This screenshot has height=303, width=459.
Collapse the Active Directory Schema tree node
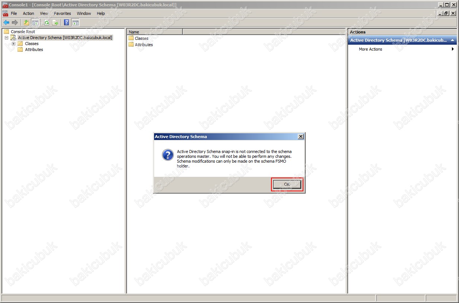click(x=6, y=38)
